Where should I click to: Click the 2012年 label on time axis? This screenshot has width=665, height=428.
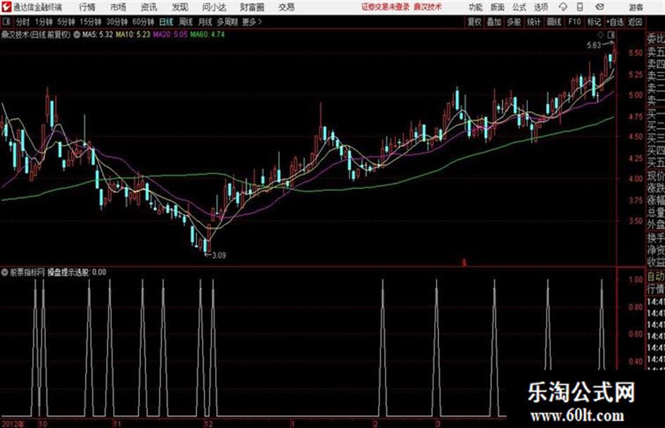coord(13,424)
